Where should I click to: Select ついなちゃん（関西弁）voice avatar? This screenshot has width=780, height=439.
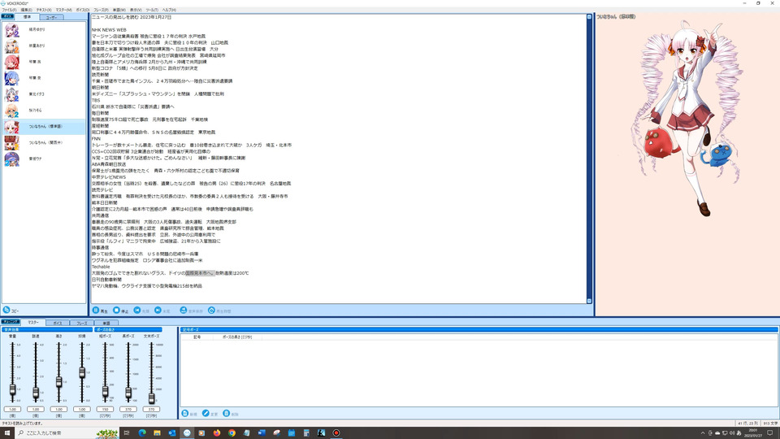click(x=12, y=143)
